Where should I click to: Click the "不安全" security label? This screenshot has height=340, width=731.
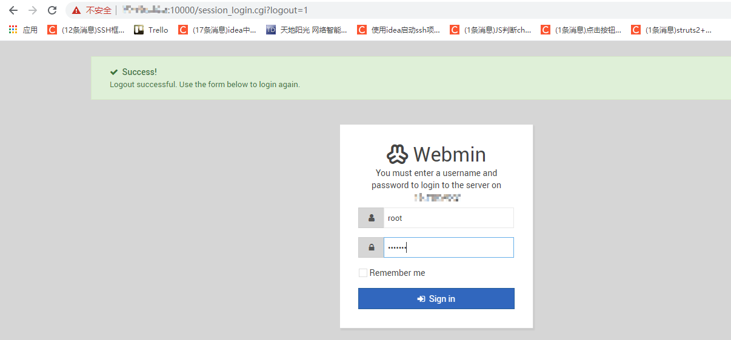[x=98, y=10]
